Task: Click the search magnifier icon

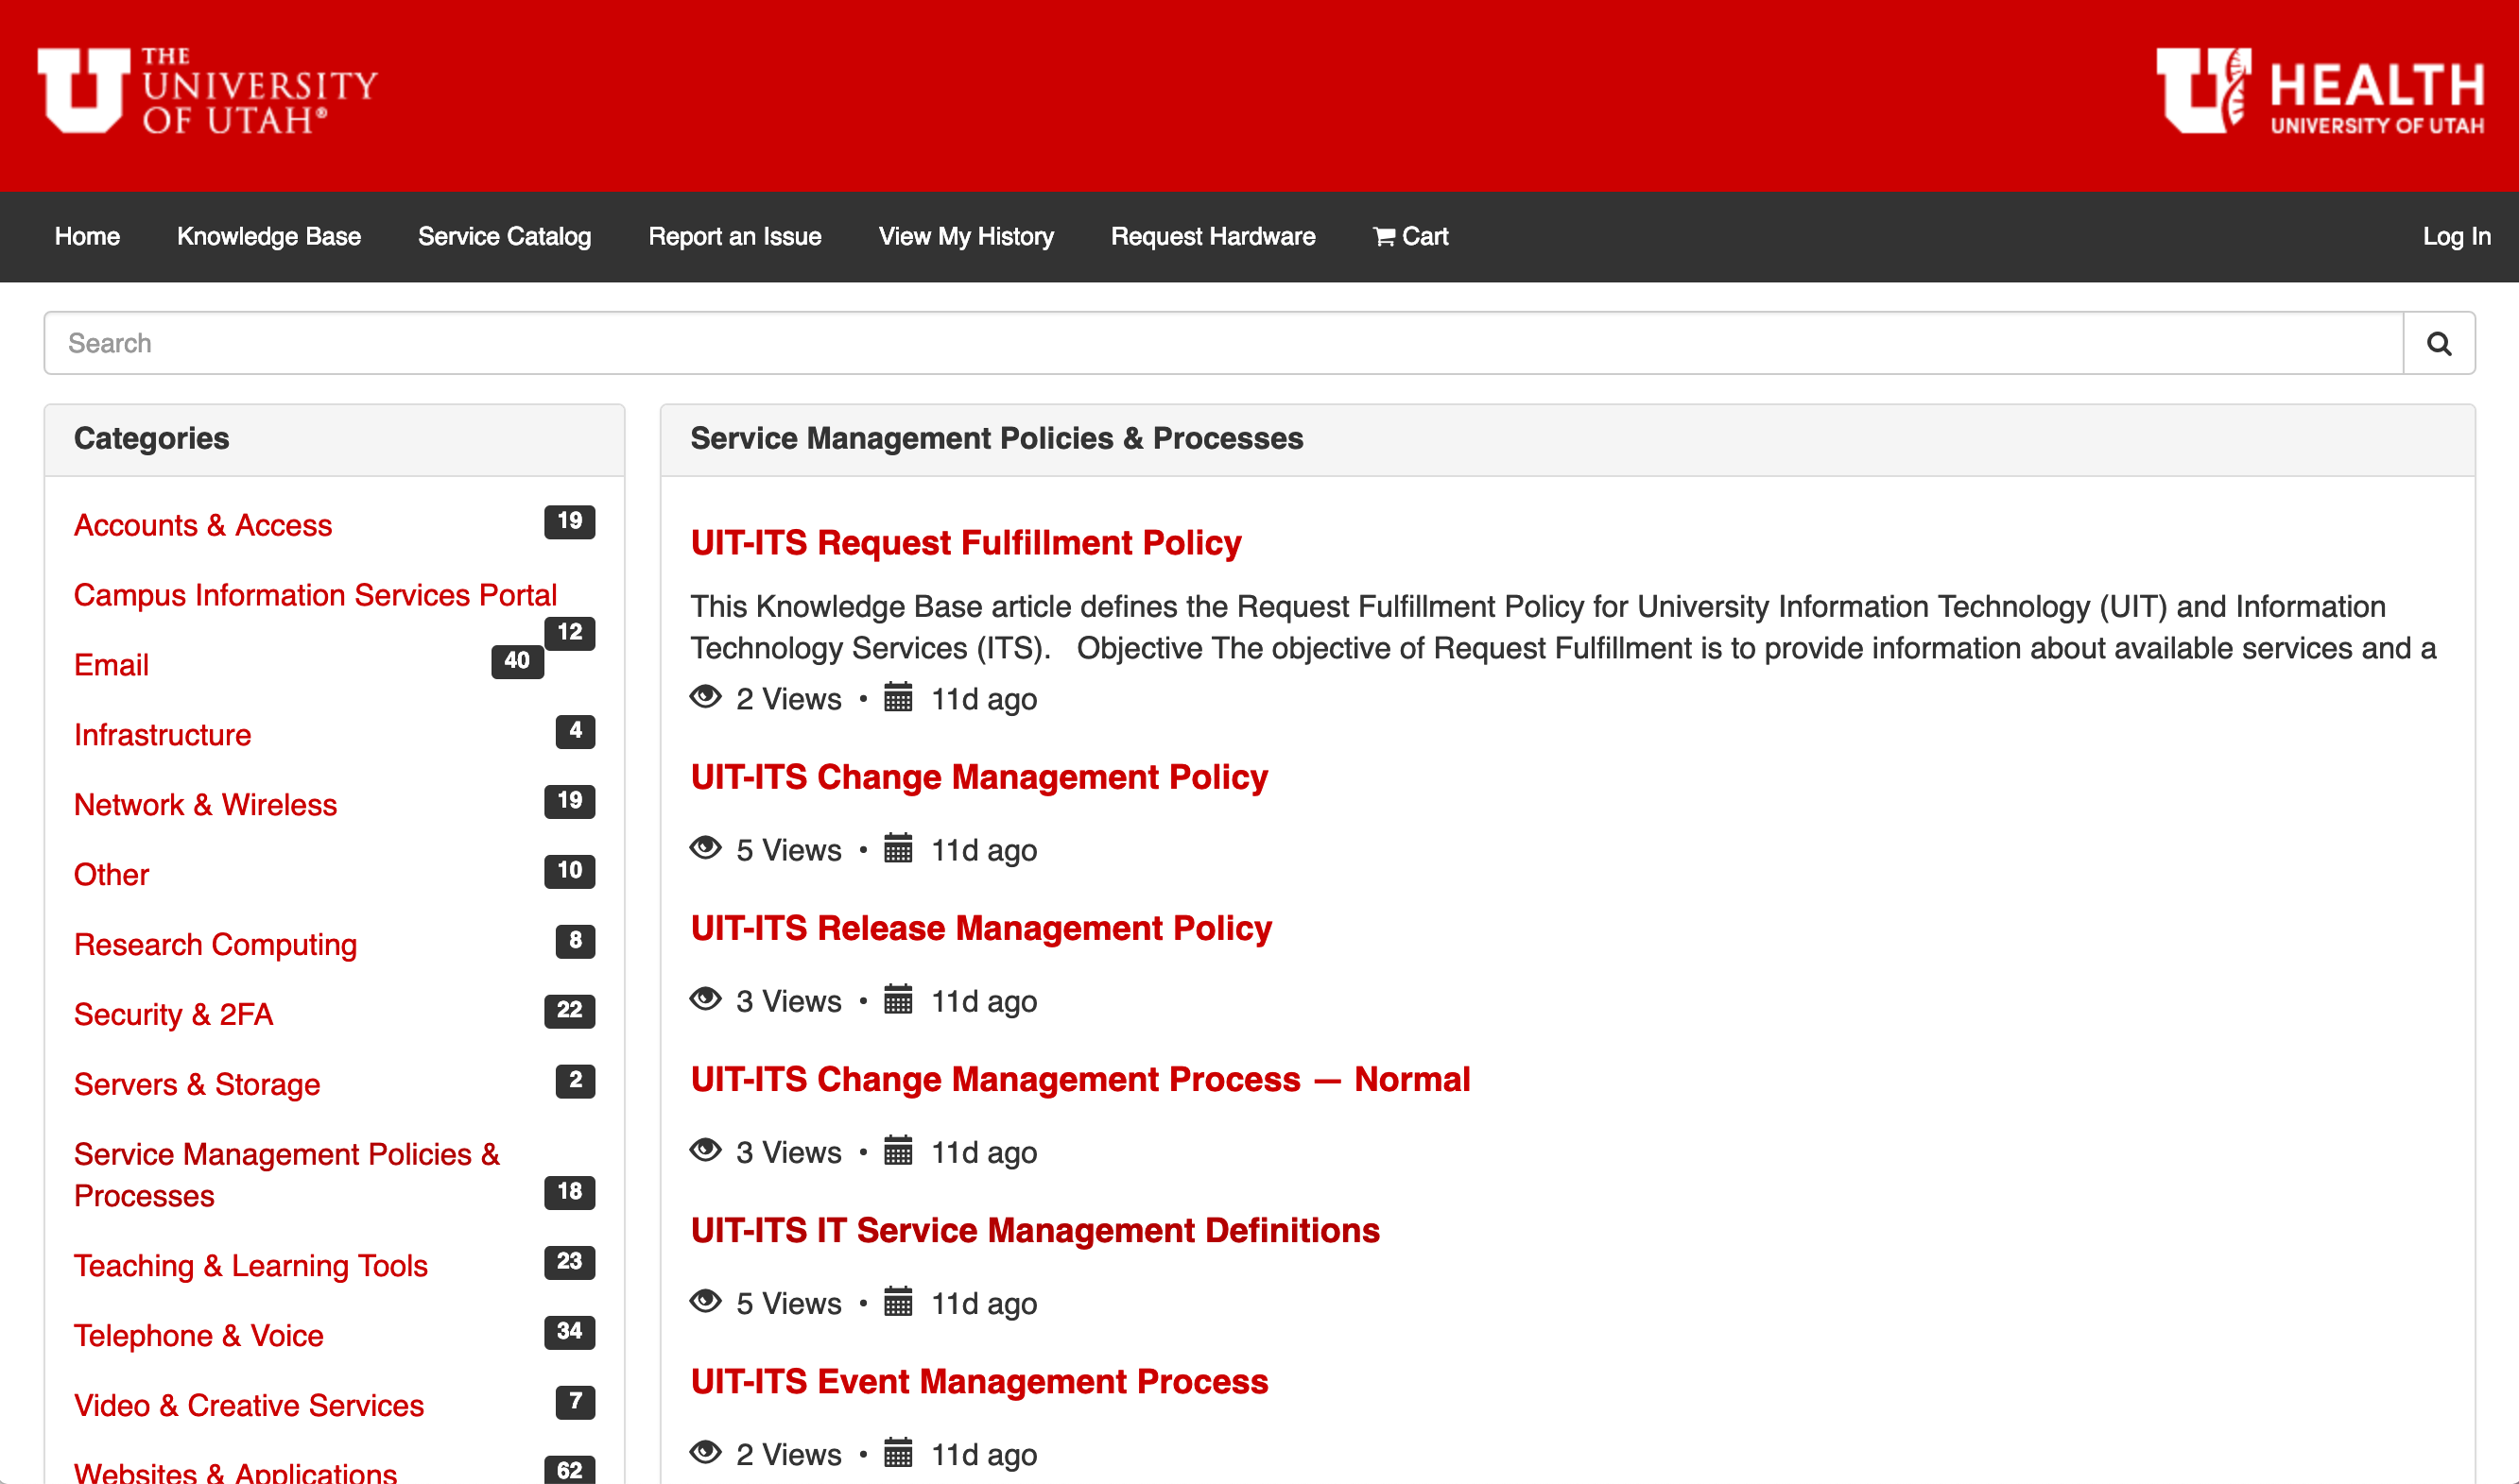Action: pyautogui.click(x=2440, y=343)
